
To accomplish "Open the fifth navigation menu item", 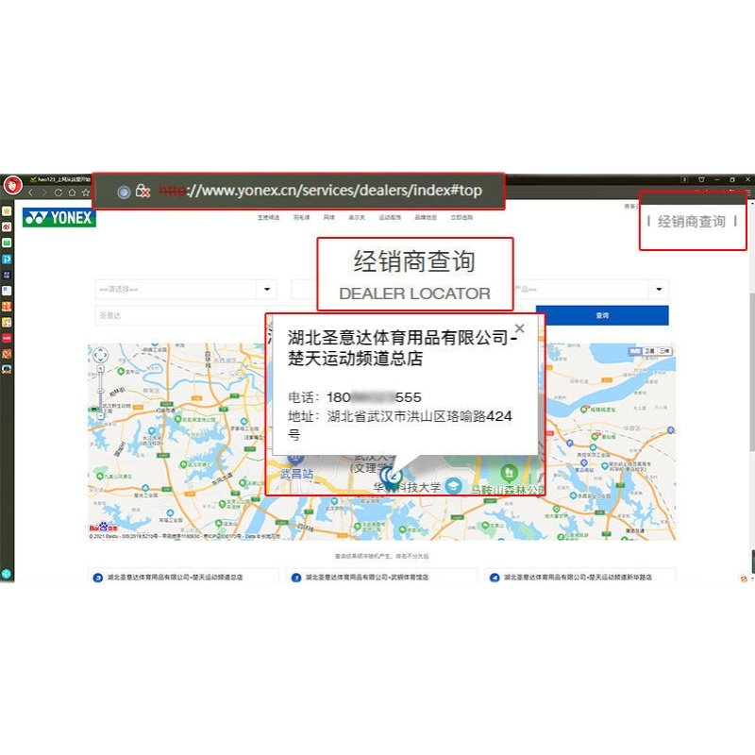I will (x=390, y=218).
